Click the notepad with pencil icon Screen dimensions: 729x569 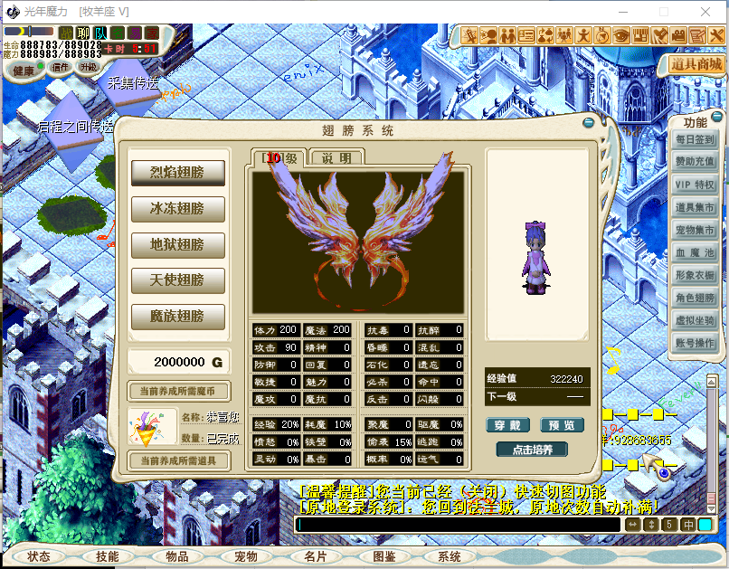(x=697, y=35)
